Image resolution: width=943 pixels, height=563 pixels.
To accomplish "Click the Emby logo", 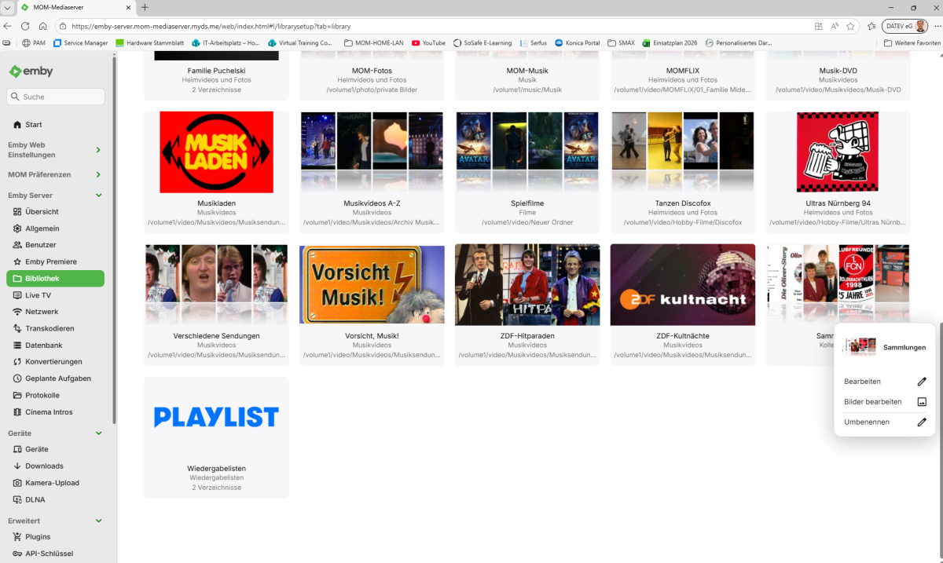I will [x=31, y=71].
